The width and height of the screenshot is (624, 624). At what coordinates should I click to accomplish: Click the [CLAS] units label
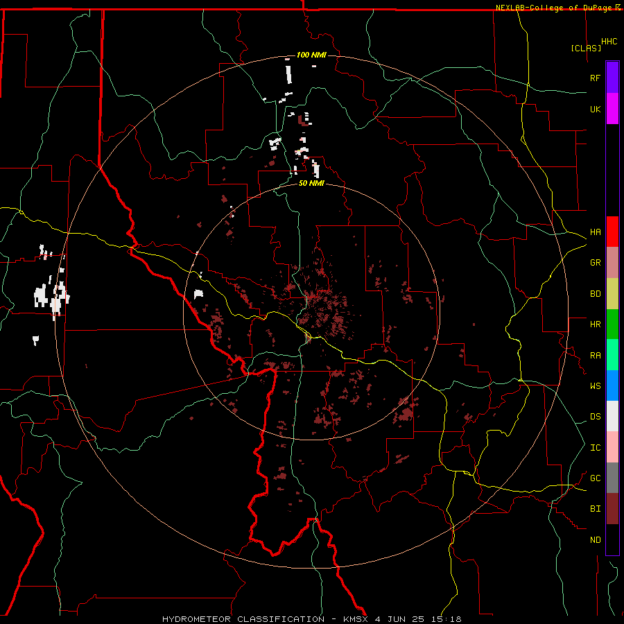586,48
